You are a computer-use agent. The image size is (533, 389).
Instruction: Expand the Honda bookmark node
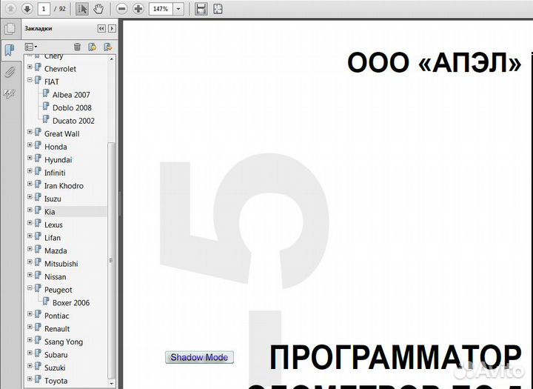pyautogui.click(x=30, y=145)
